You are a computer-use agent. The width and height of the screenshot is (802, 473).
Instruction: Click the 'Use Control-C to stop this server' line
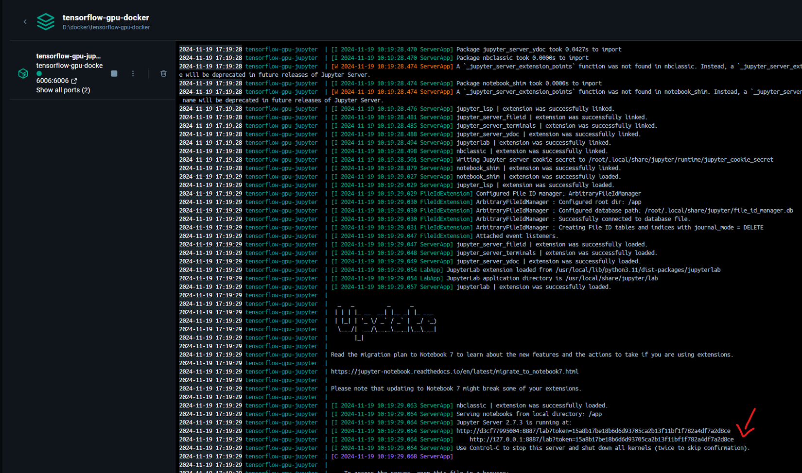(603, 448)
